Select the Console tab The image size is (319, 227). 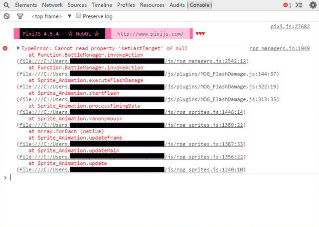199,5
